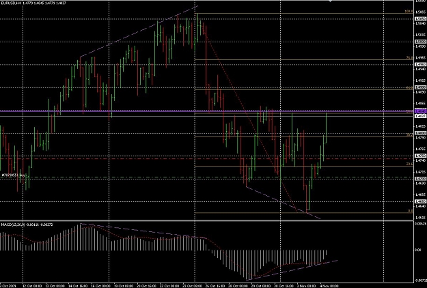Select the Fibonacci 38.2 level label
The width and height of the screenshot is (427, 288).
pos(409,134)
